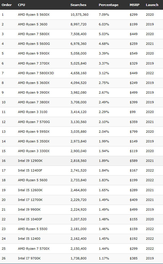Click the Percentage column header
This screenshot has height=264, width=163.
point(108,5)
